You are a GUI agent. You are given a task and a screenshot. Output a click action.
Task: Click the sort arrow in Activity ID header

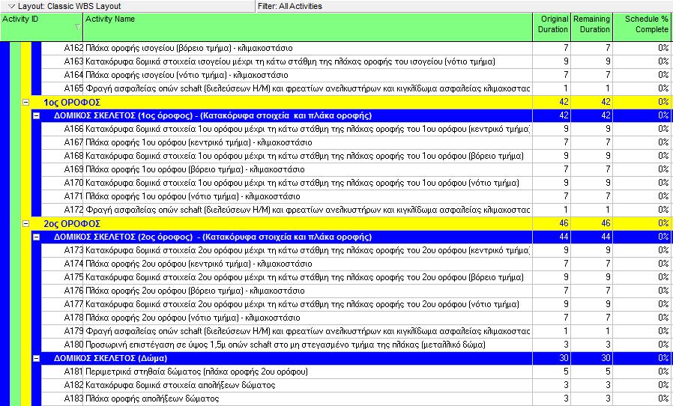tap(77, 27)
